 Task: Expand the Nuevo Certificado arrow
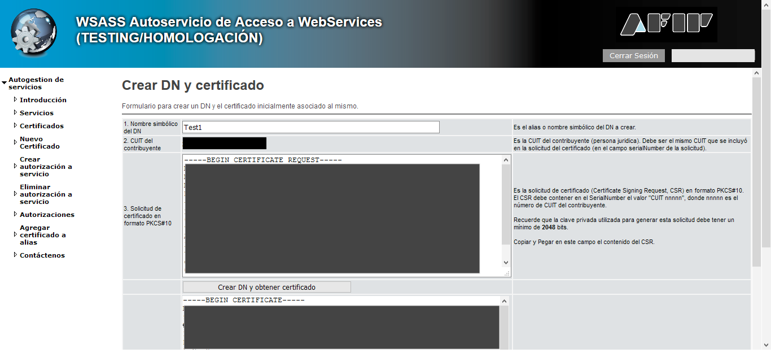pyautogui.click(x=15, y=142)
